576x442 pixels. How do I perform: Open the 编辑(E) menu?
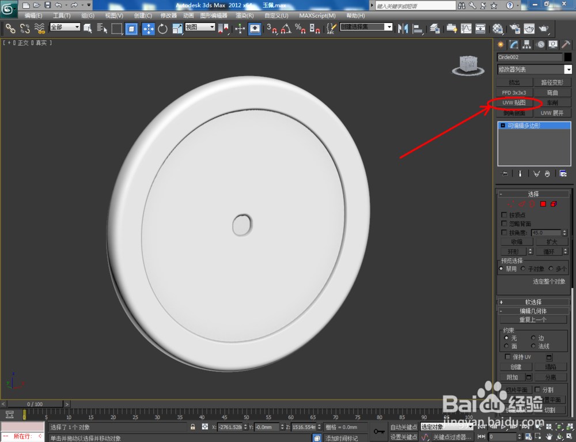click(33, 16)
